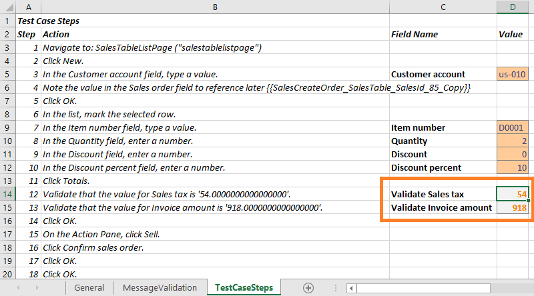The image size is (534, 296).
Task: Select the step 13 Invoice amount validation text
Action: click(x=215, y=207)
